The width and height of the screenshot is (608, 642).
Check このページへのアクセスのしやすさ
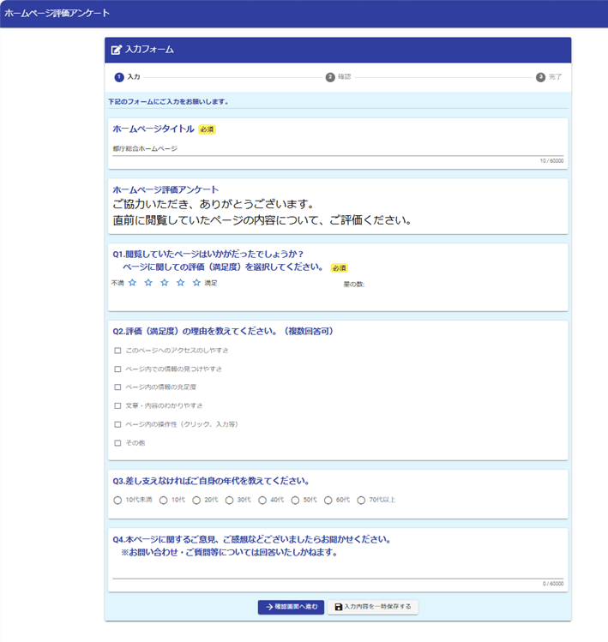[x=117, y=351]
